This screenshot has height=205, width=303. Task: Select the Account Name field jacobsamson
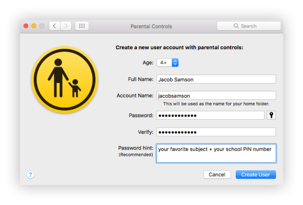(216, 95)
